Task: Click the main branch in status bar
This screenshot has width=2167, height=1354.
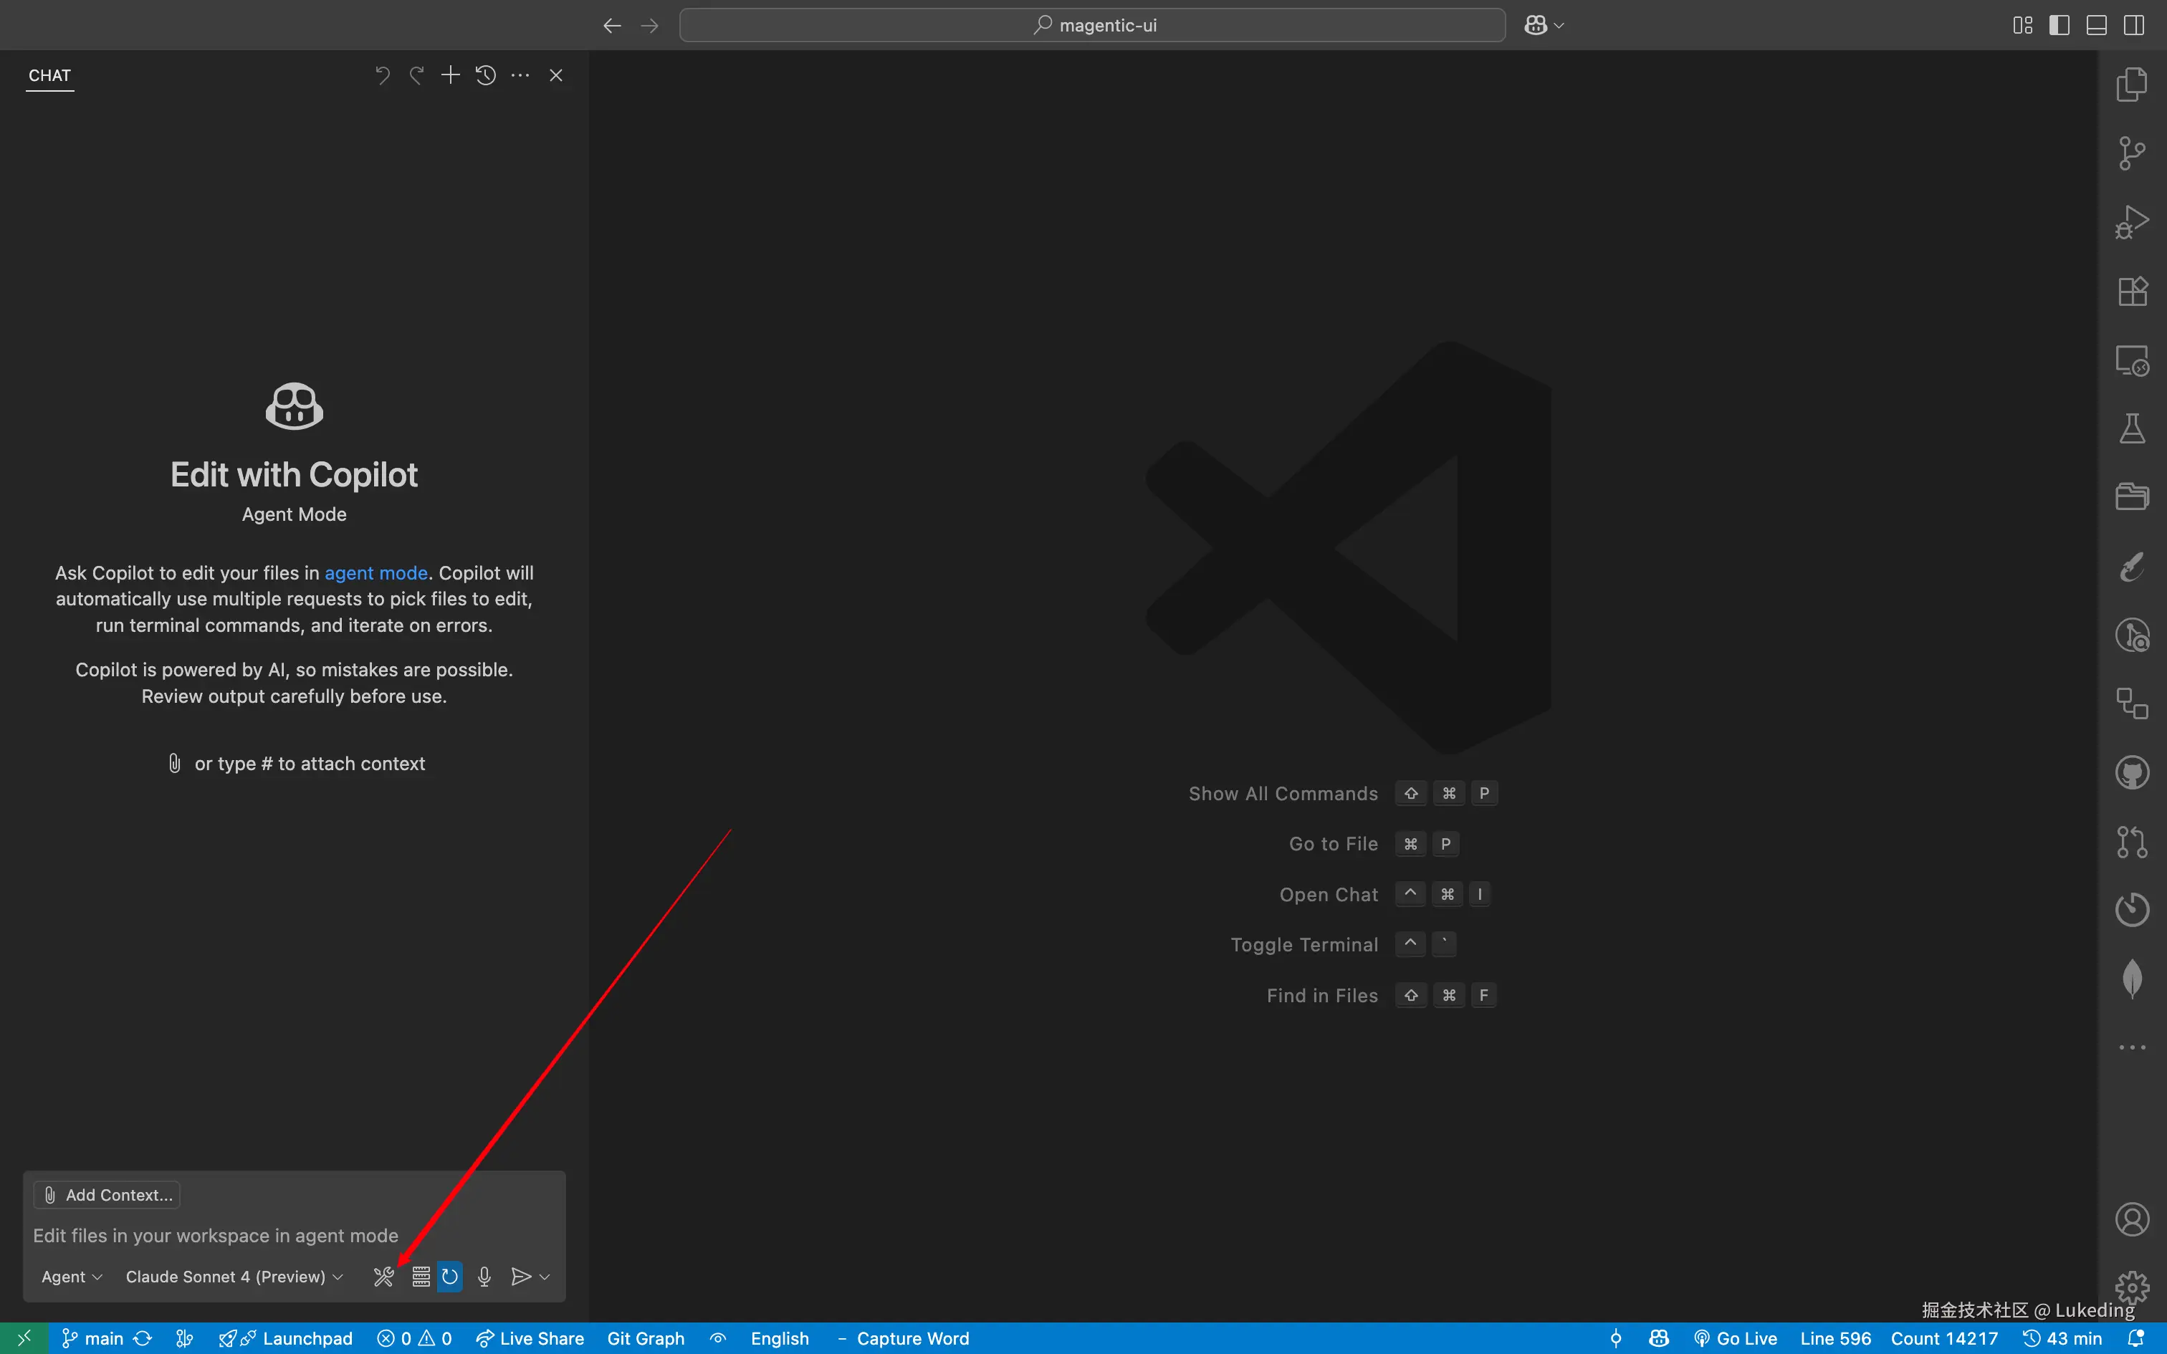Action: [x=93, y=1339]
